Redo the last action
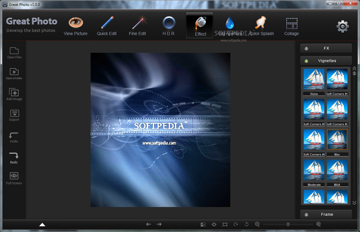 click(x=14, y=158)
